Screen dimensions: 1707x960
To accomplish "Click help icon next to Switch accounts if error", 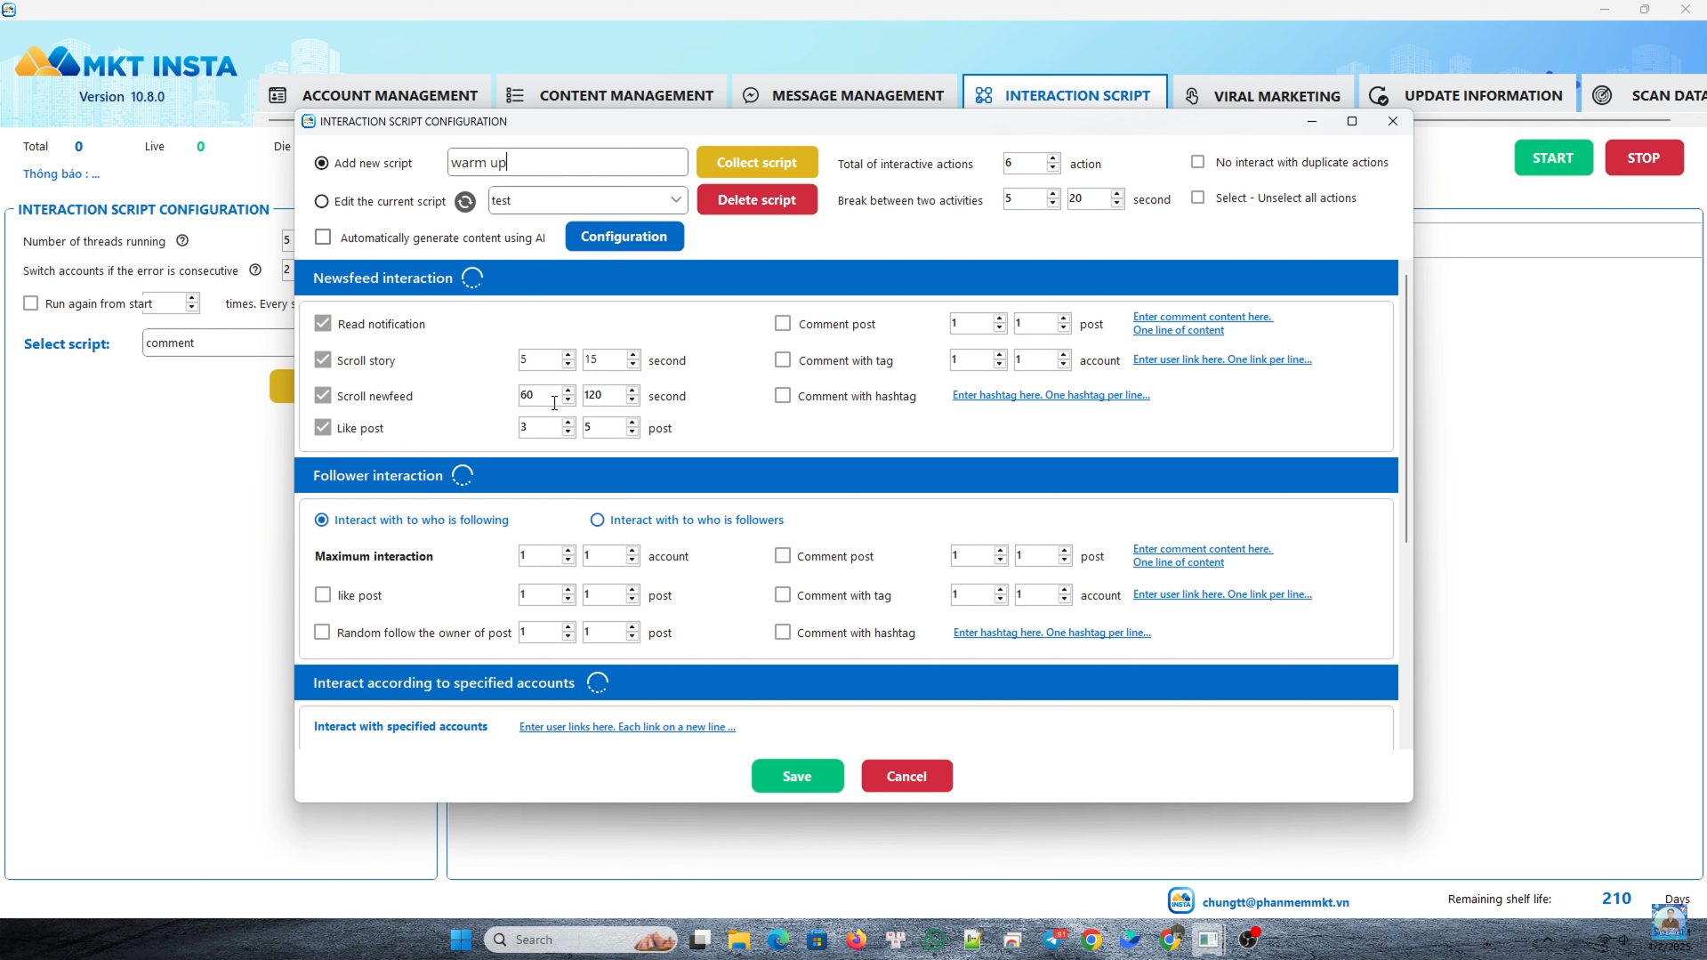I will point(255,270).
